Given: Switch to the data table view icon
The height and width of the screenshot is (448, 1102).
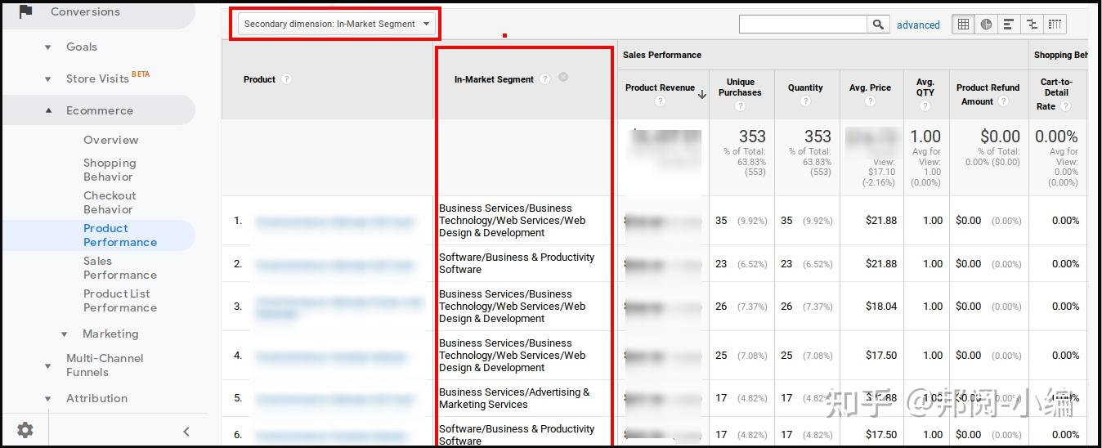Looking at the screenshot, I should (964, 25).
